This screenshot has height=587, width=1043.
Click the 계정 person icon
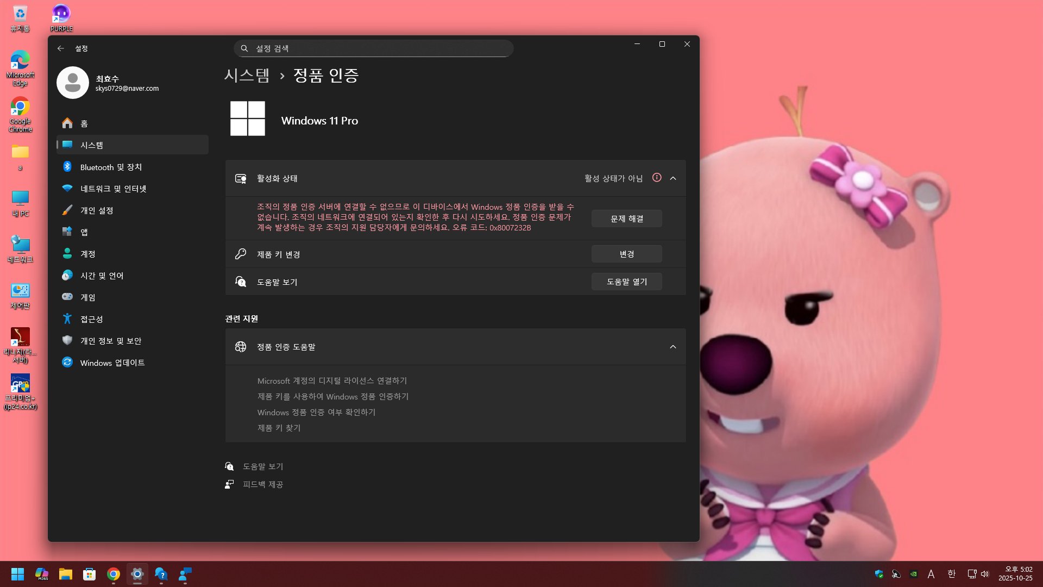click(x=67, y=254)
